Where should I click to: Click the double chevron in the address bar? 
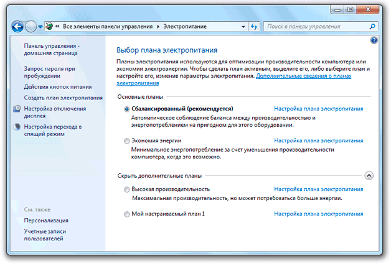57,26
